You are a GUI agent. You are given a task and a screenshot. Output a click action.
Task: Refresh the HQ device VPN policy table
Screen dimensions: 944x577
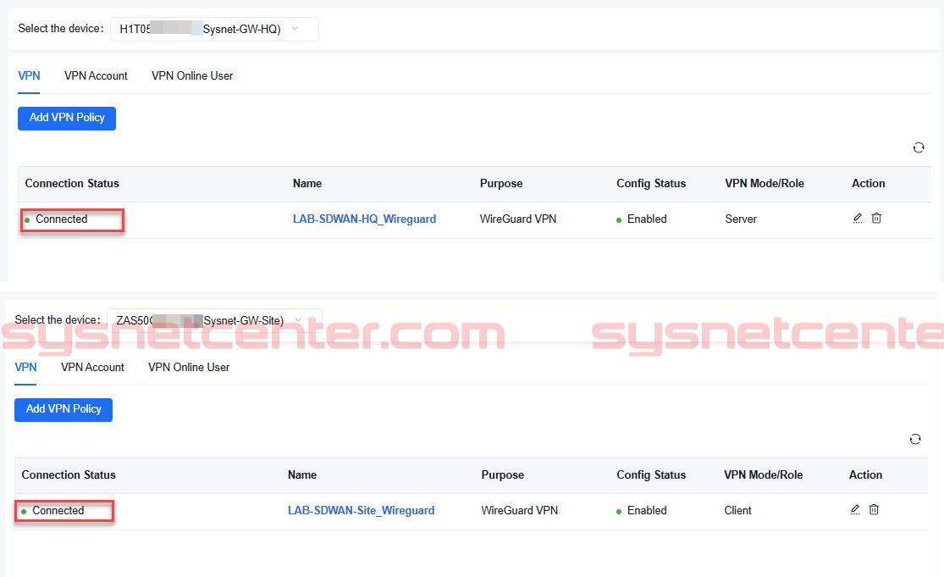tap(919, 147)
